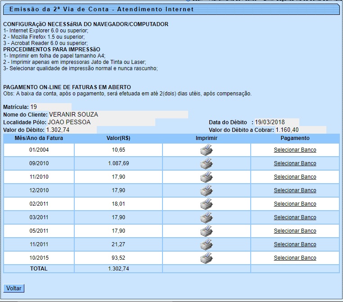
Task: Print the 12/2010 invoice
Action: pos(206,190)
